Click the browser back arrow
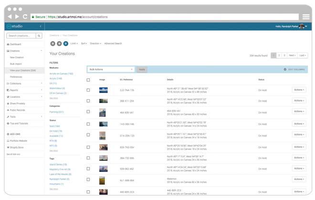315x200 pixels. (x=10, y=17)
